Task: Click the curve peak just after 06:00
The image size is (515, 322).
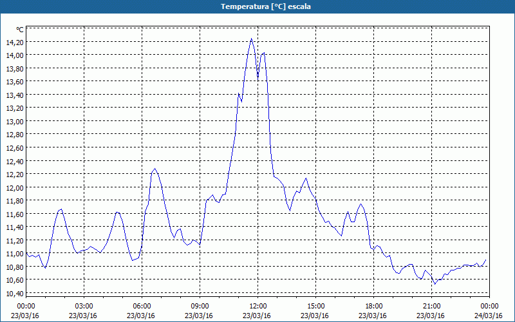Action: tap(154, 169)
